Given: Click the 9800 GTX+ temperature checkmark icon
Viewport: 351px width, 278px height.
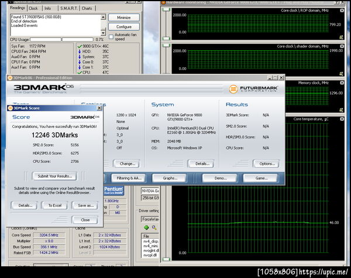Looking at the screenshot, I should [x=80, y=46].
